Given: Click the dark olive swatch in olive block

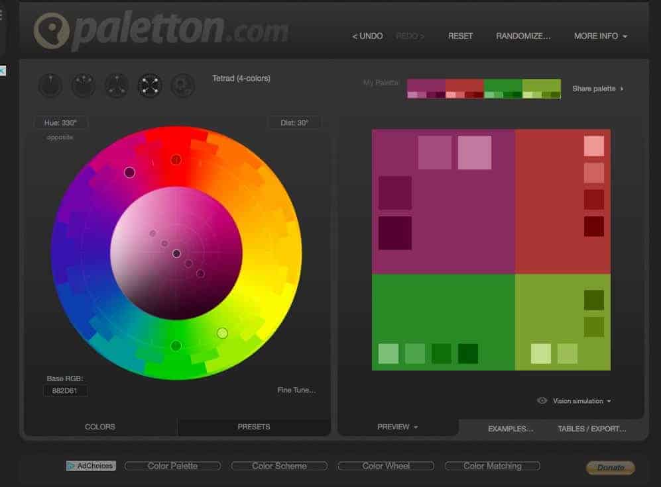Looking at the screenshot, I should tap(594, 300).
